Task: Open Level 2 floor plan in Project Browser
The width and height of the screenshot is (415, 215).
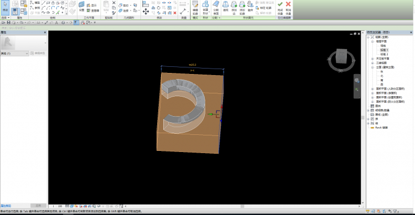Action: click(384, 54)
